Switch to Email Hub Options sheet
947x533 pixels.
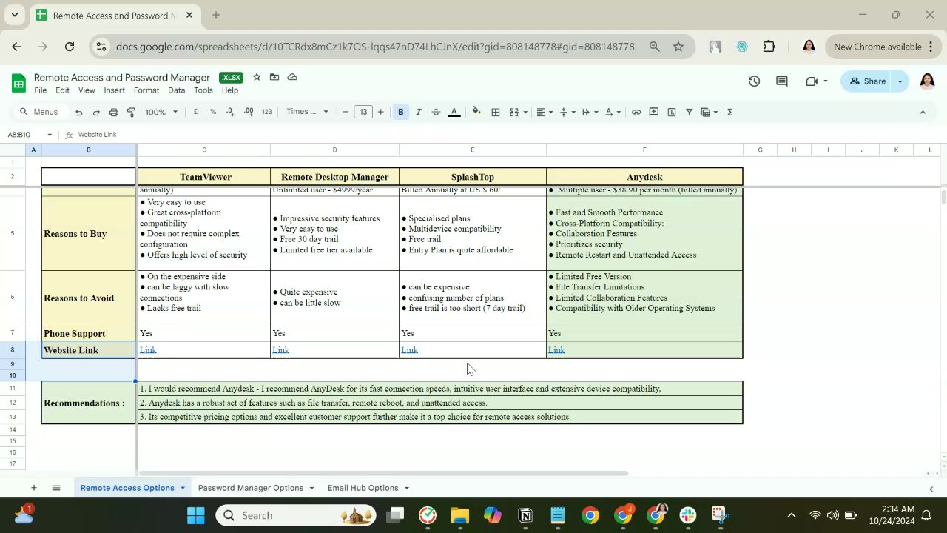(363, 488)
